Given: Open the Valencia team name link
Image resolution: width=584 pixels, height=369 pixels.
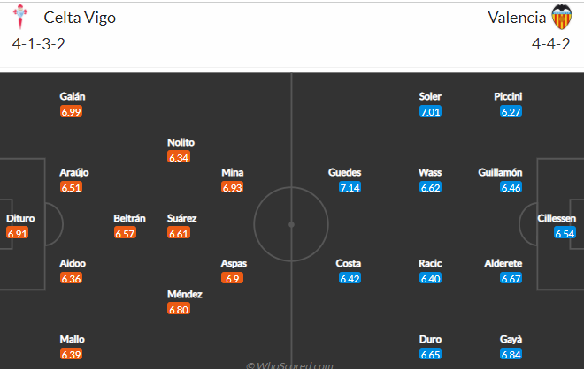Looking at the screenshot, I should [517, 18].
